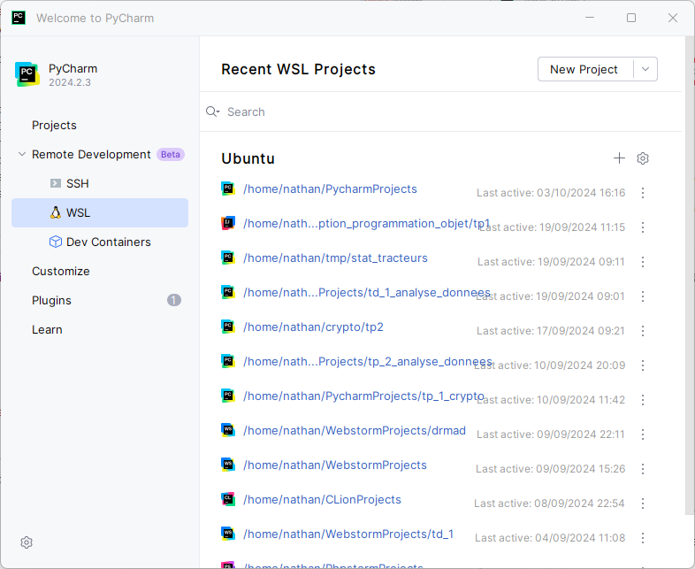Open the Ubuntu settings gear icon

pos(643,158)
